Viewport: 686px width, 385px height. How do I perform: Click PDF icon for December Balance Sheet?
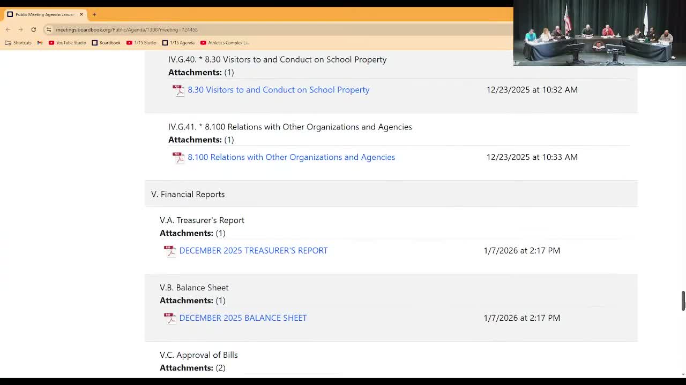click(170, 318)
